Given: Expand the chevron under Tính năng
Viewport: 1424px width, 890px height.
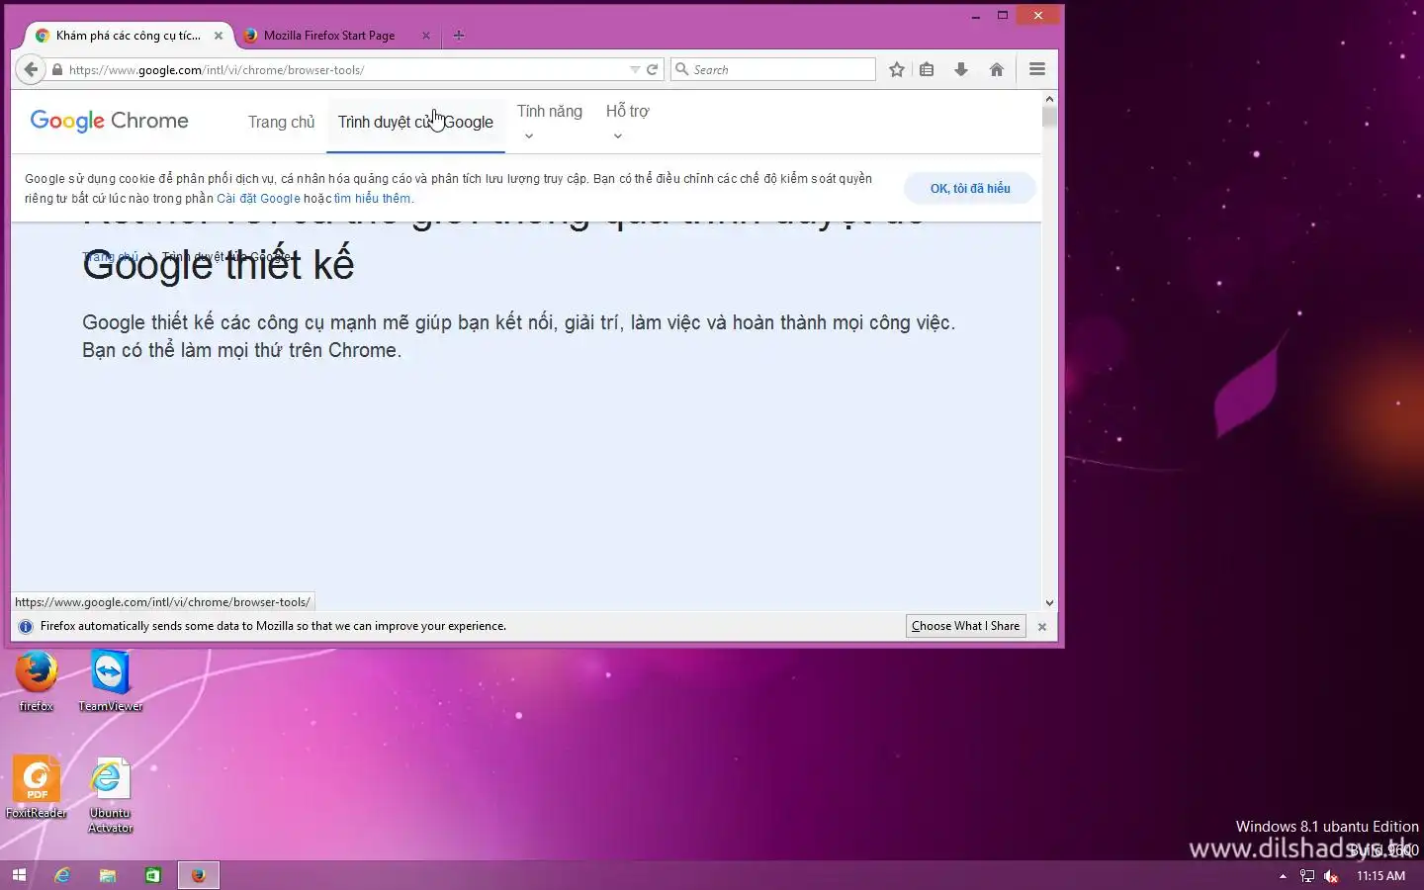Looking at the screenshot, I should click(529, 136).
